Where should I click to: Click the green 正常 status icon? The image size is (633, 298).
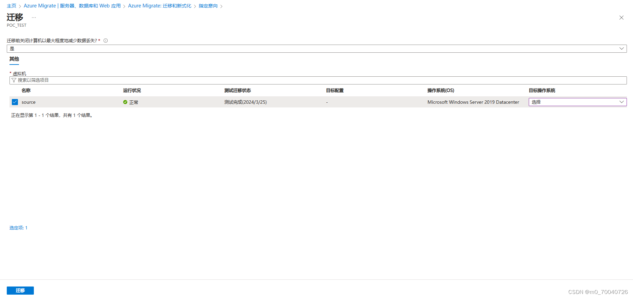(x=125, y=102)
